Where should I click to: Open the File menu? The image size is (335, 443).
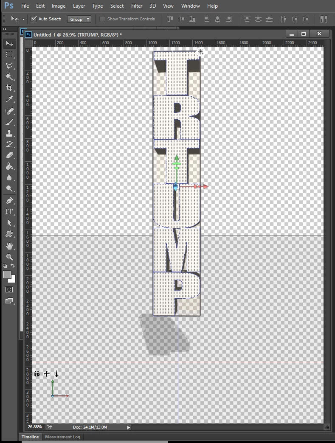(x=25, y=6)
